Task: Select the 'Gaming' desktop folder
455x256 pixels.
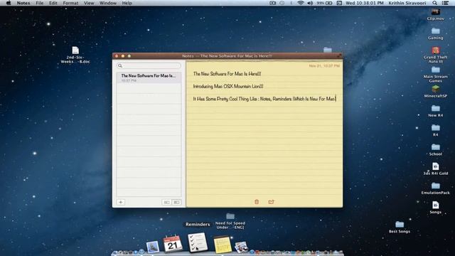Action: click(435, 33)
